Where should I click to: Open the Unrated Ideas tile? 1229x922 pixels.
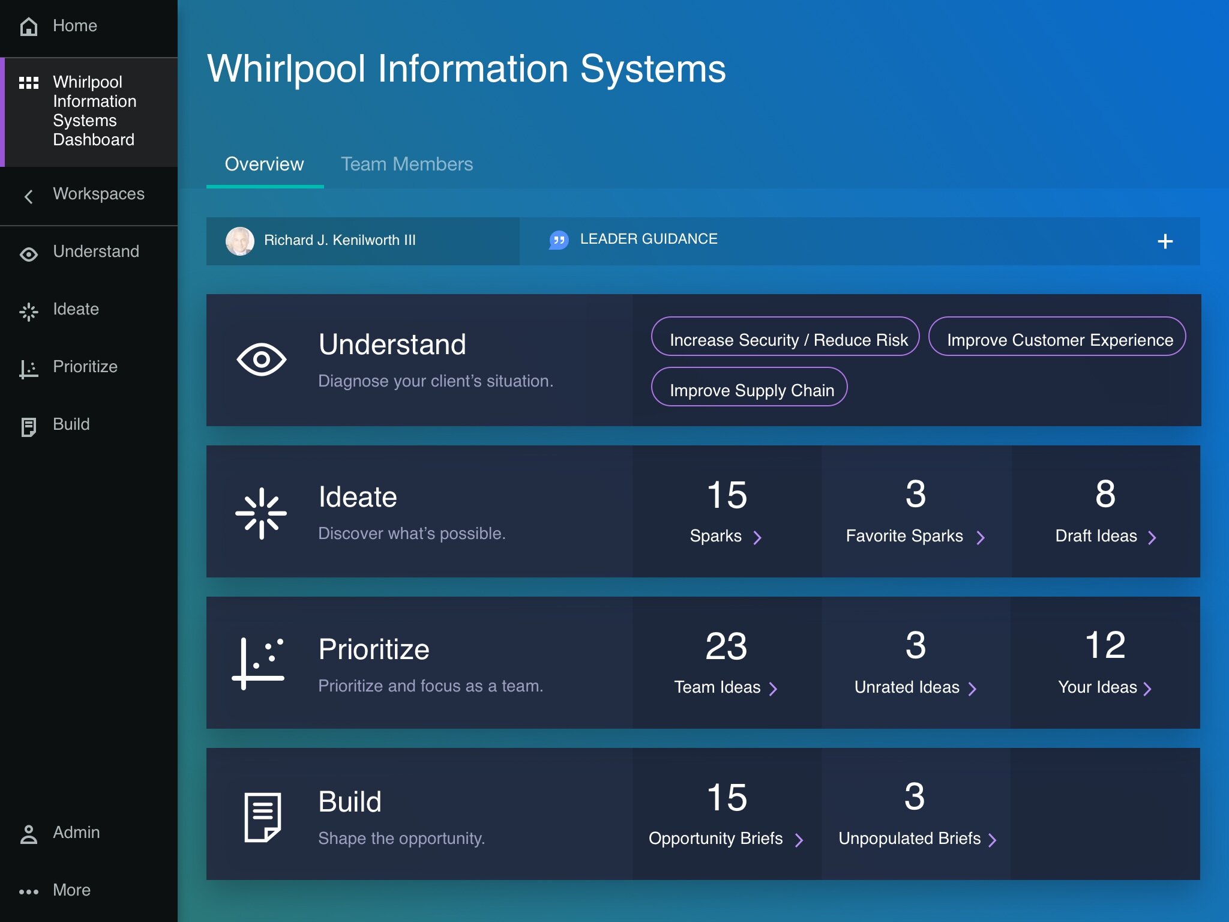pyautogui.click(x=916, y=663)
